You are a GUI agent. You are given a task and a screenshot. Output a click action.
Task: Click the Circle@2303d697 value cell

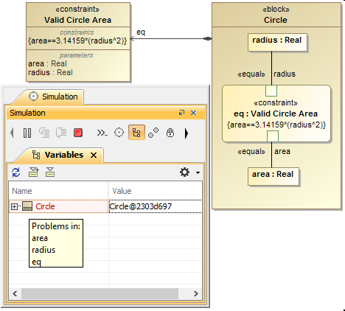click(155, 206)
